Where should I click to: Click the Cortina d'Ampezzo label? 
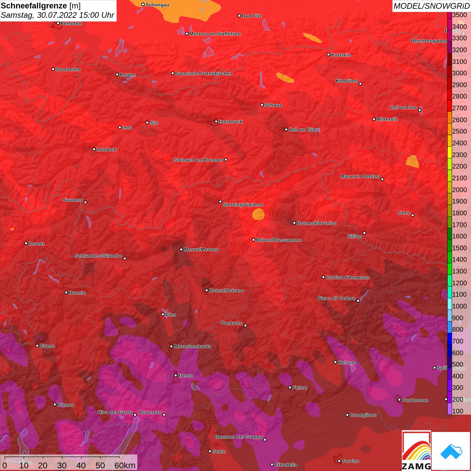coord(348,277)
